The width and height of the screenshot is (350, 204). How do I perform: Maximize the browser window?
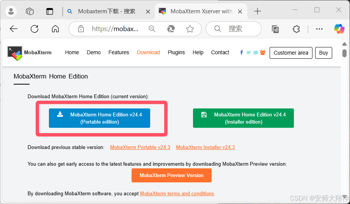tap(317, 10)
